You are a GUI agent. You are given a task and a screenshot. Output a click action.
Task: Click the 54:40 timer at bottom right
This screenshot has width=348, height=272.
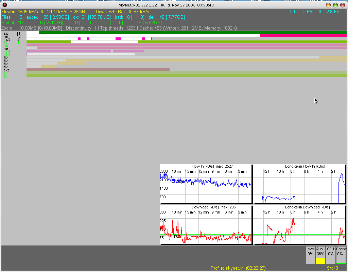pos(332,268)
